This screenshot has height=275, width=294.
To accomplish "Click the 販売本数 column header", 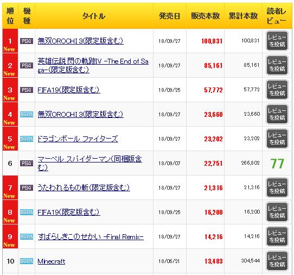I will [x=206, y=16].
